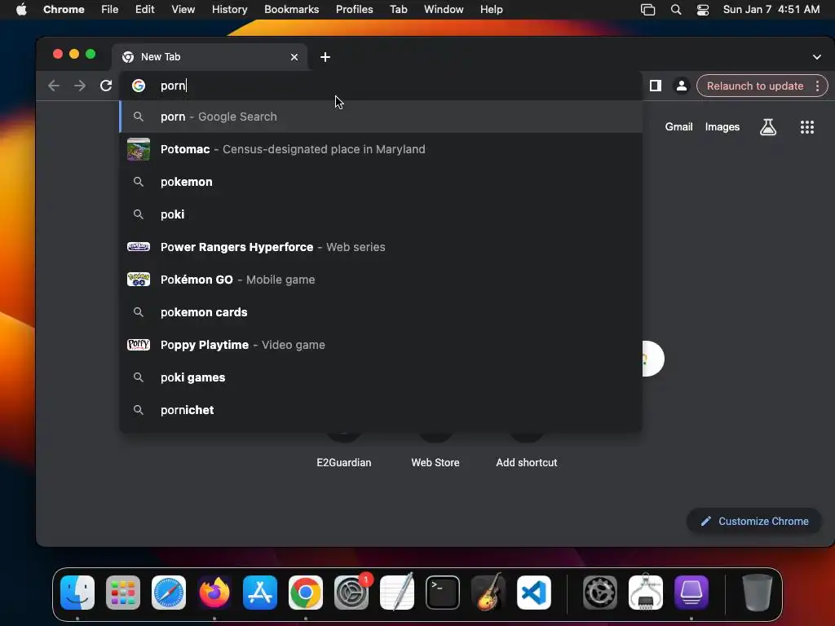Expand the tab search chevron
835x626 pixels.
coord(816,57)
